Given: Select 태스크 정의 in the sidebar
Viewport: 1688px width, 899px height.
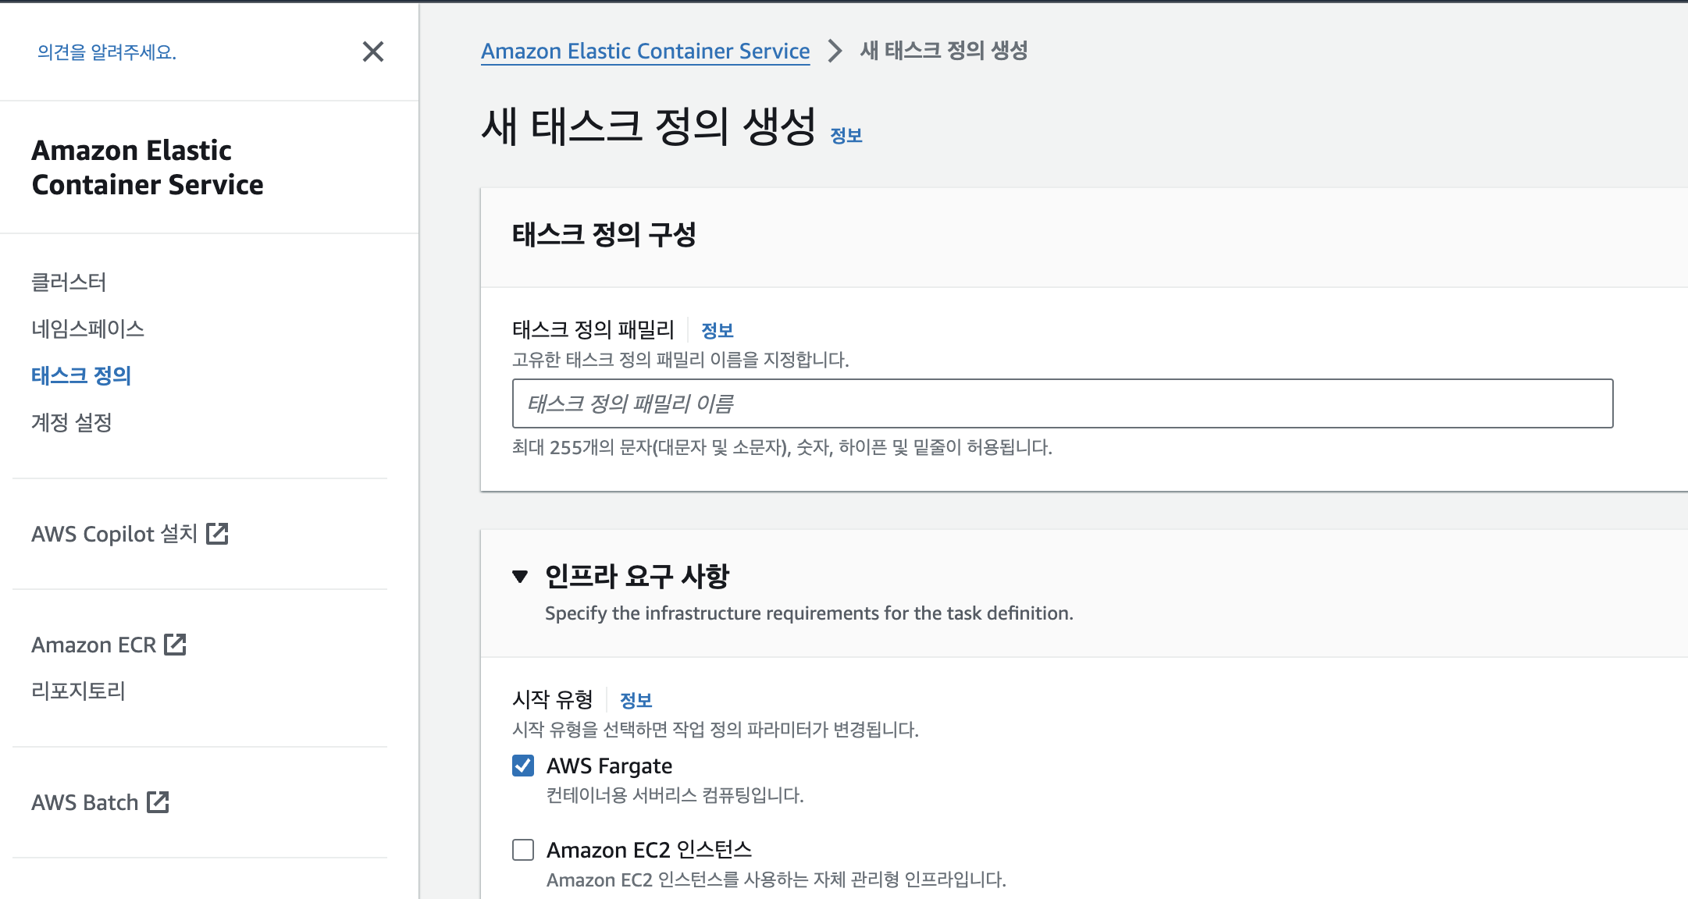Looking at the screenshot, I should (81, 375).
